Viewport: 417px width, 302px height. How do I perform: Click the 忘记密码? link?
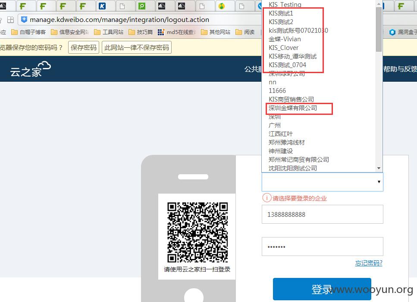369,263
